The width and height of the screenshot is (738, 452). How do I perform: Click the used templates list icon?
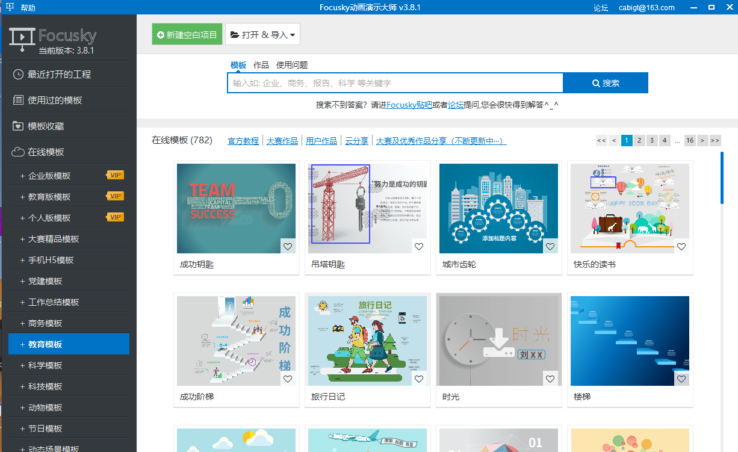tap(18, 101)
